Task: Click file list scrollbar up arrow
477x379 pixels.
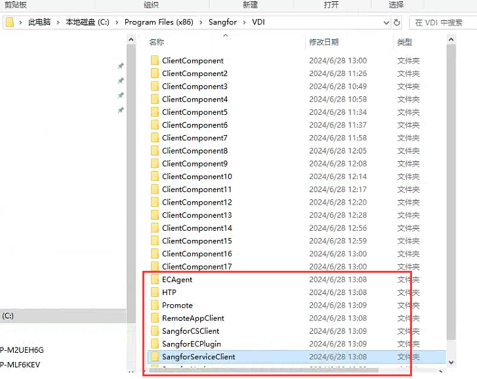Action: click(451, 39)
